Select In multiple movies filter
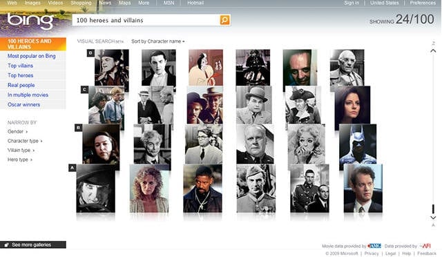Viewport: 442px width, 257px height. point(28,95)
